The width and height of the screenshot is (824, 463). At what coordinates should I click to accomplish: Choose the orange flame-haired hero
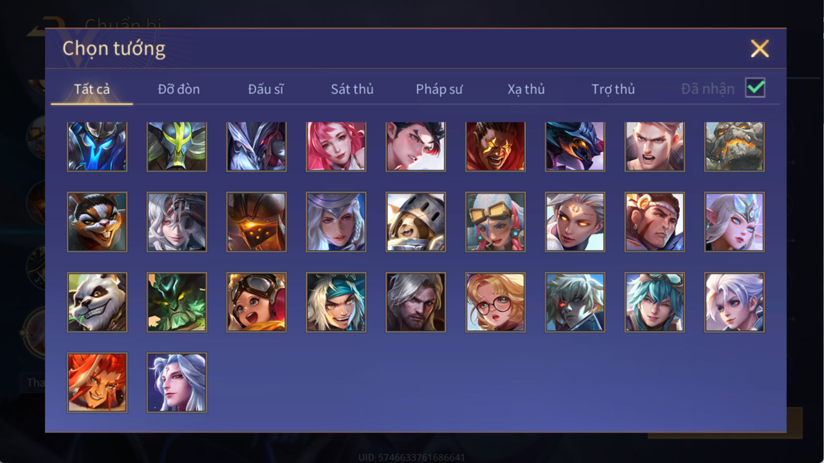point(97,382)
